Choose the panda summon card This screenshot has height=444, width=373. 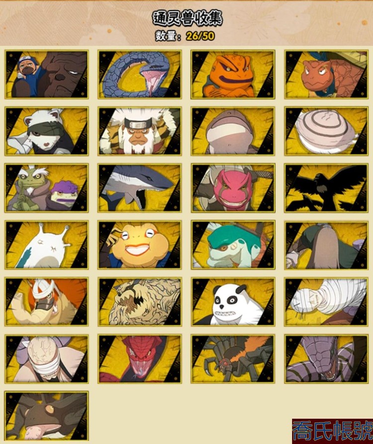coord(233,302)
